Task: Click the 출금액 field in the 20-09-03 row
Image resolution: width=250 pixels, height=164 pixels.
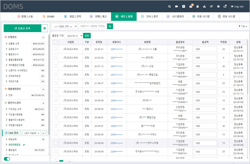Action: (x=205, y=109)
